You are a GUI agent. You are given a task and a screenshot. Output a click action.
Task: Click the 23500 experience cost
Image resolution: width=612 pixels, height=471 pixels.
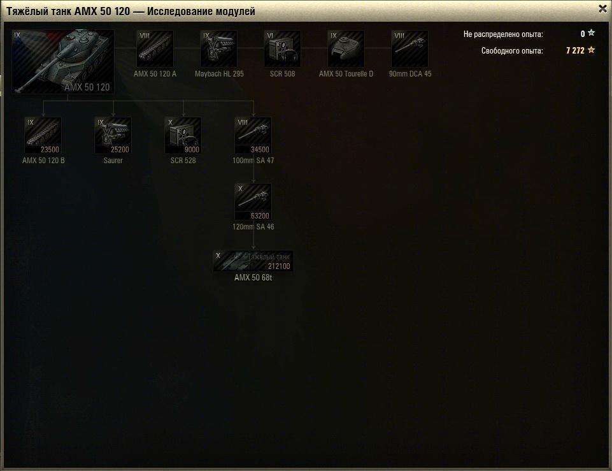(x=50, y=150)
